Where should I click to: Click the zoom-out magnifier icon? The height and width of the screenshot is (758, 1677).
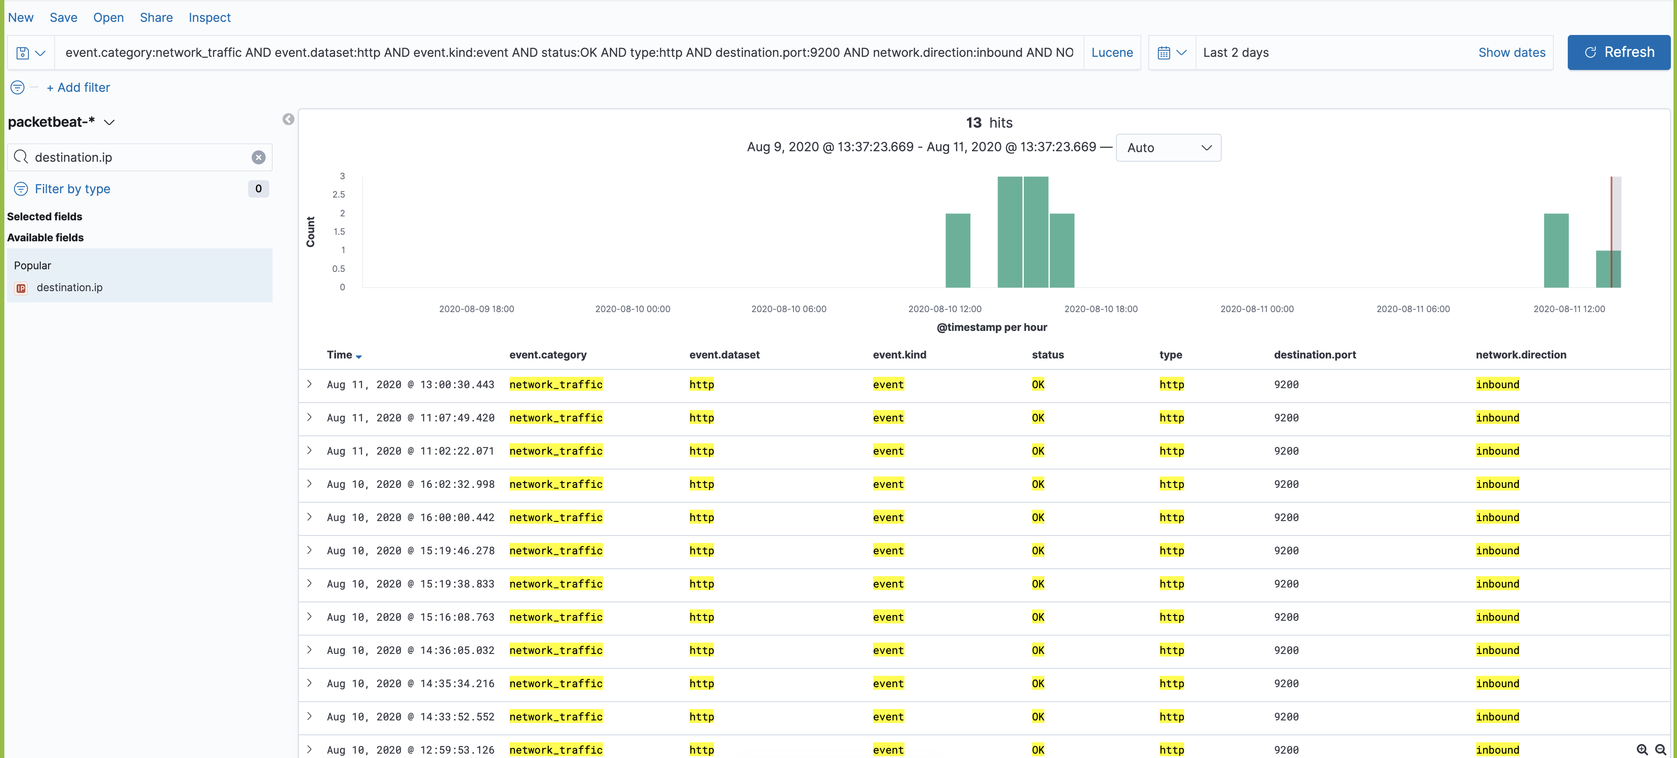(x=1661, y=750)
